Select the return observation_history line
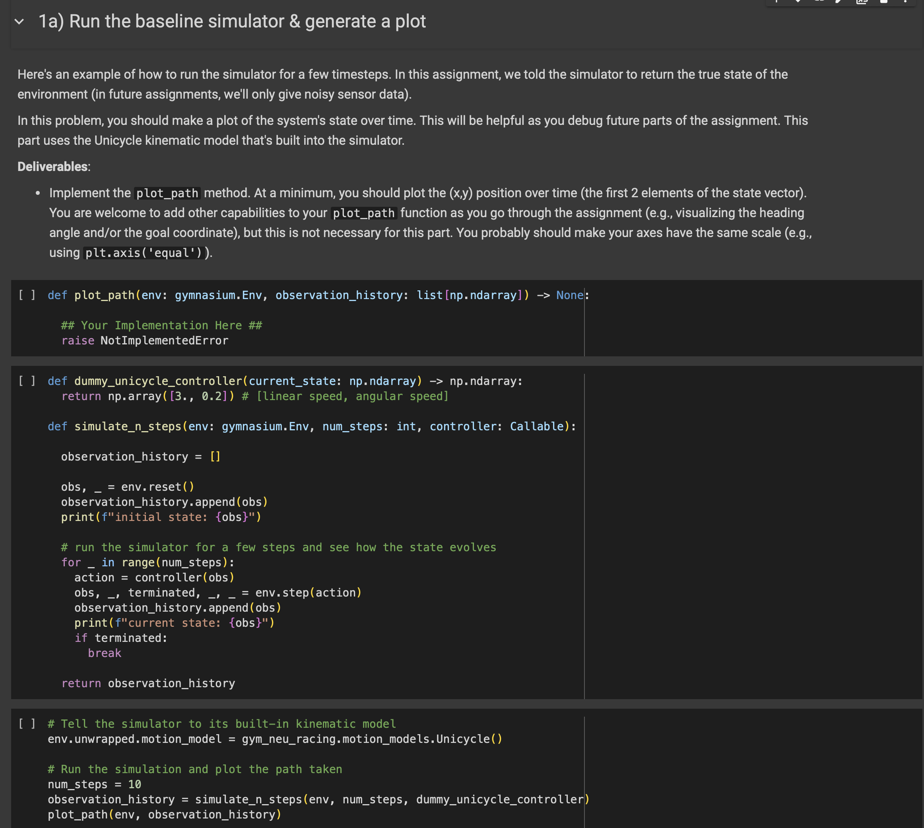 point(148,683)
